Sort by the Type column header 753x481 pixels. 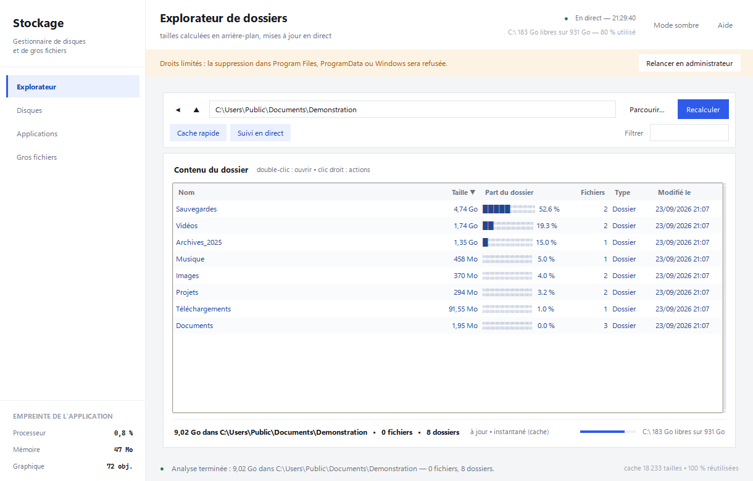point(622,192)
